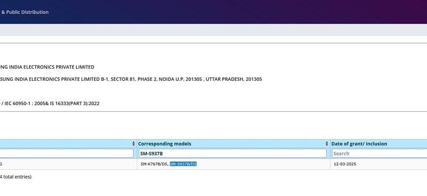Viewport: 427px width, 196px height.
Task: Click the leftmost column search field
Action: pos(66,153)
